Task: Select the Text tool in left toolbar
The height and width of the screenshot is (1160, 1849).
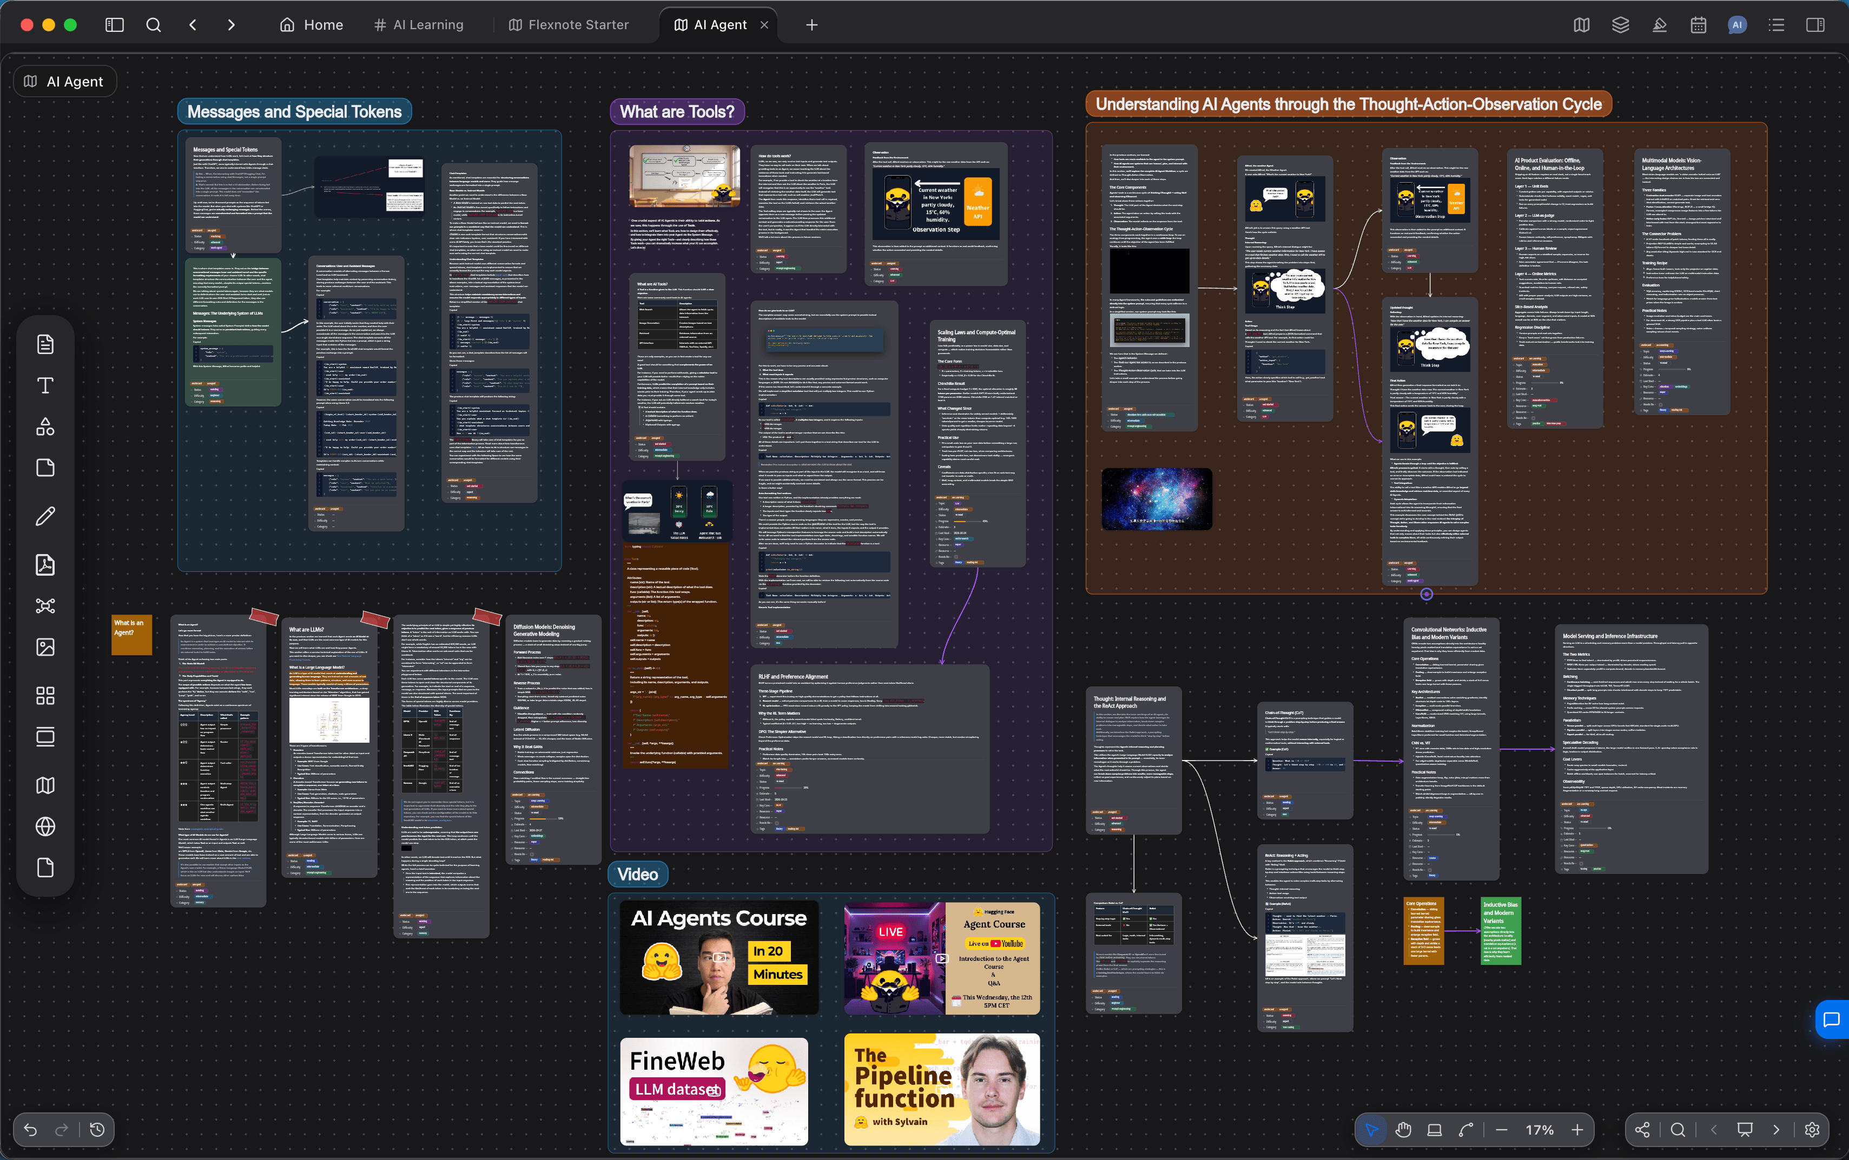Action: click(45, 385)
